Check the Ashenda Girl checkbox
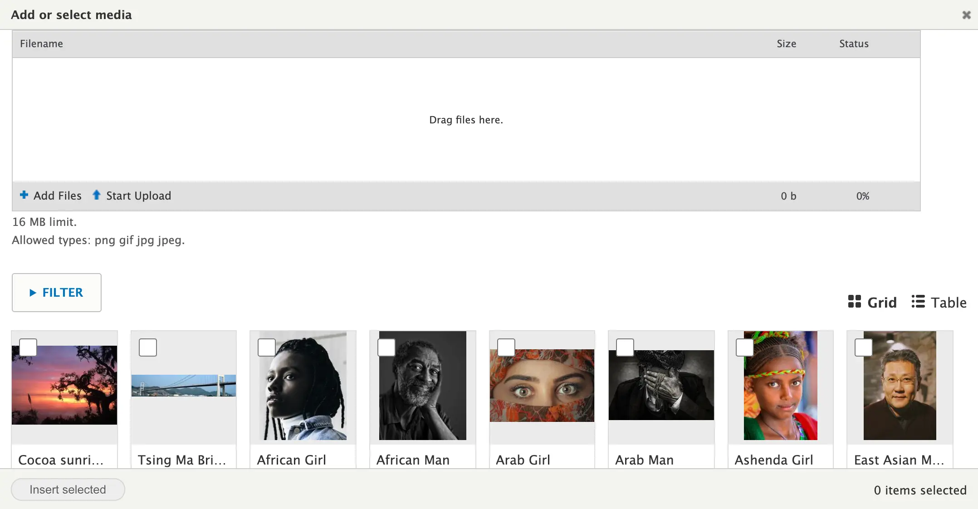 click(x=745, y=347)
